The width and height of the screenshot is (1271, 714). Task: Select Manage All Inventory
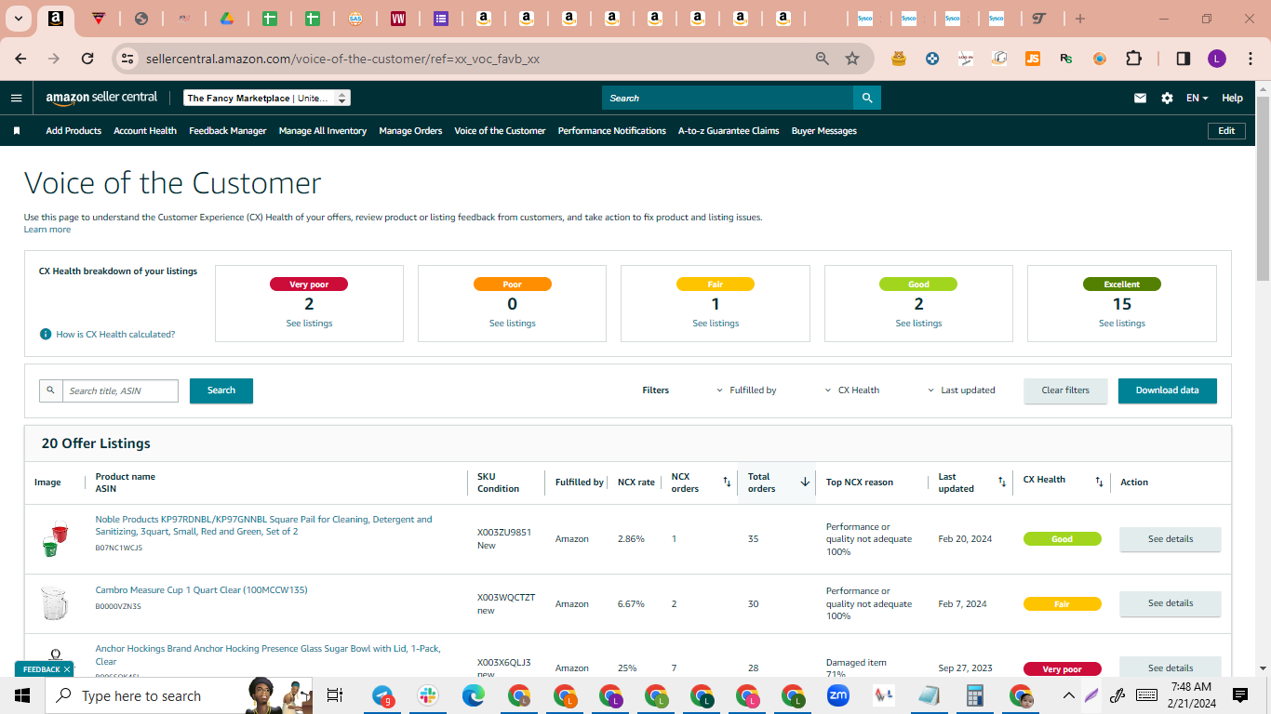tap(323, 131)
